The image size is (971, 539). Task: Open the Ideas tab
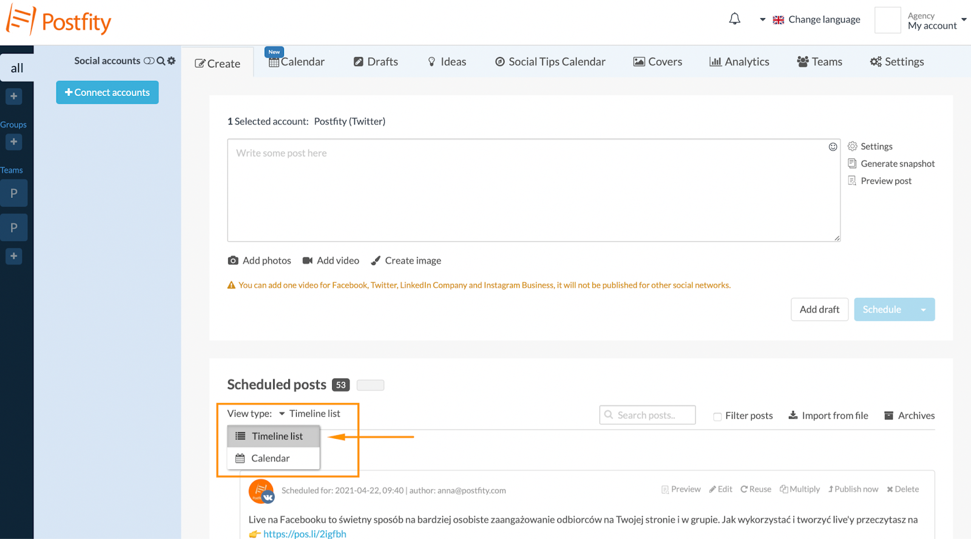click(447, 61)
